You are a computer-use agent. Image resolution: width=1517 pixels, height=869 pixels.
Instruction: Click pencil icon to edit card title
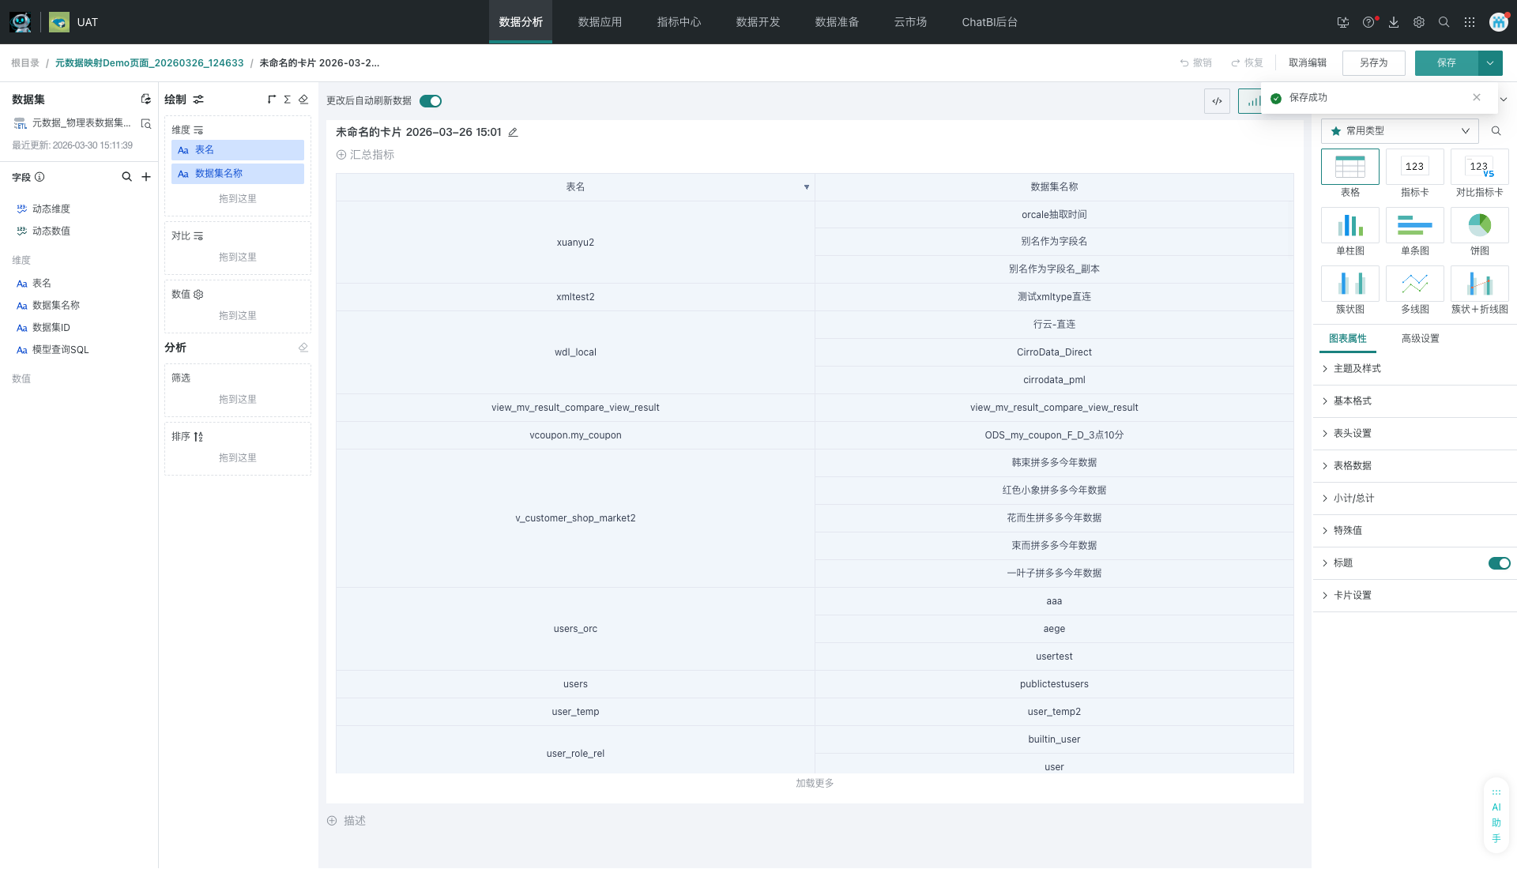[513, 133]
